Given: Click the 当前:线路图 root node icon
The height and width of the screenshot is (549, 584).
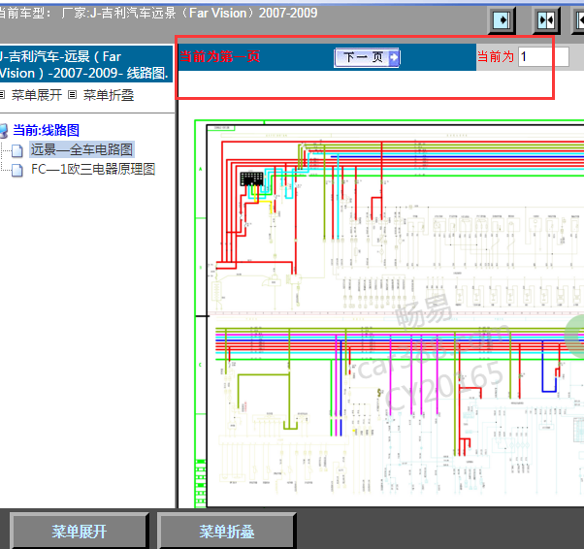Looking at the screenshot, I should point(4,131).
